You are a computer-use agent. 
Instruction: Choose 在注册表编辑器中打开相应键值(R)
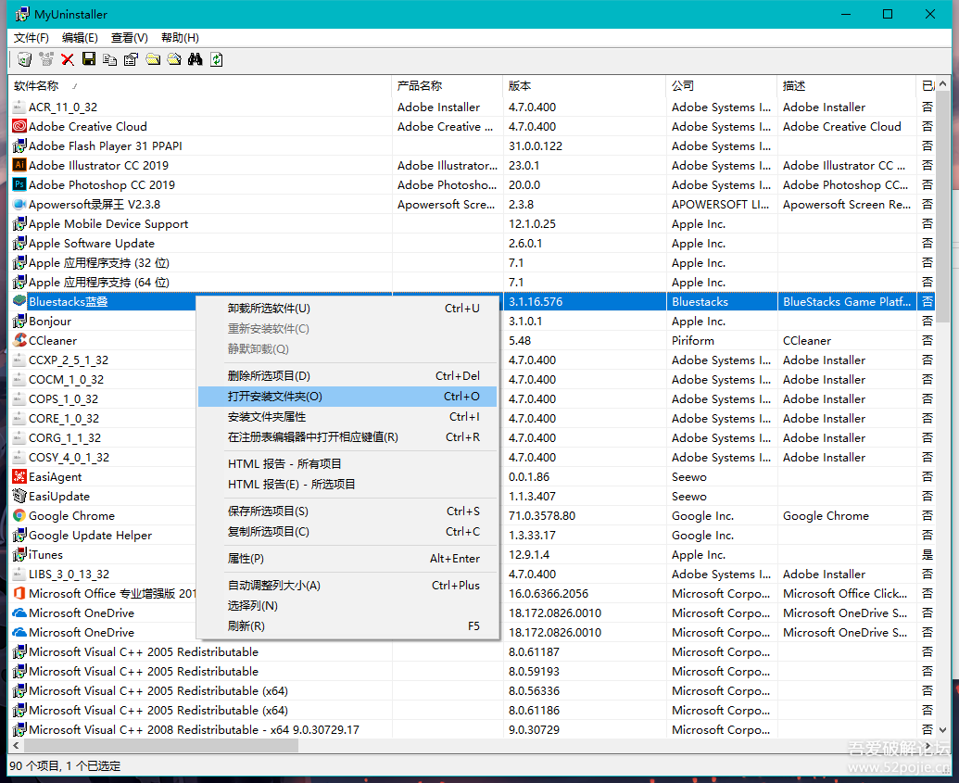(347, 437)
